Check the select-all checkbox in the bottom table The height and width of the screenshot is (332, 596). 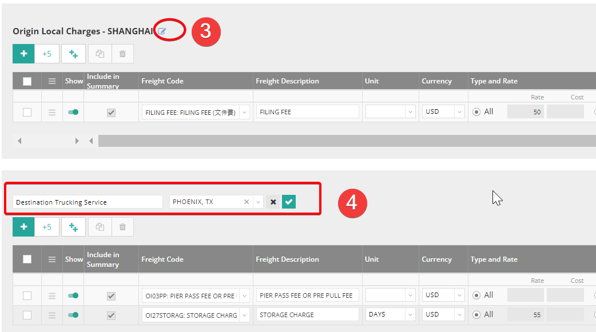pyautogui.click(x=26, y=259)
